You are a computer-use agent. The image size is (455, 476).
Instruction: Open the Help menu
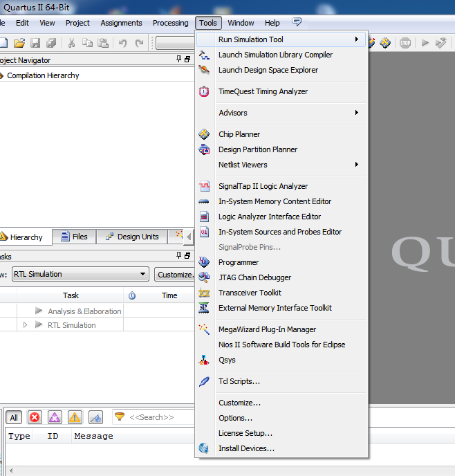click(x=272, y=23)
